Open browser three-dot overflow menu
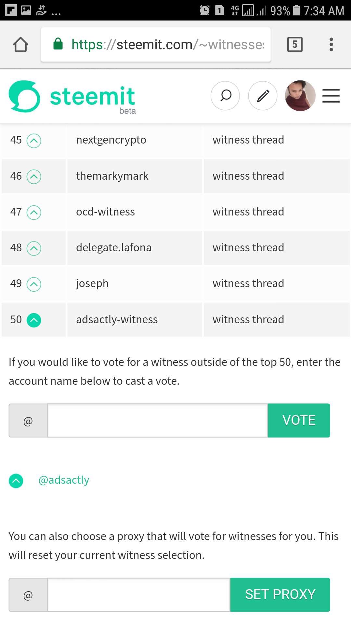Viewport: 351px width, 625px height. pyautogui.click(x=331, y=45)
